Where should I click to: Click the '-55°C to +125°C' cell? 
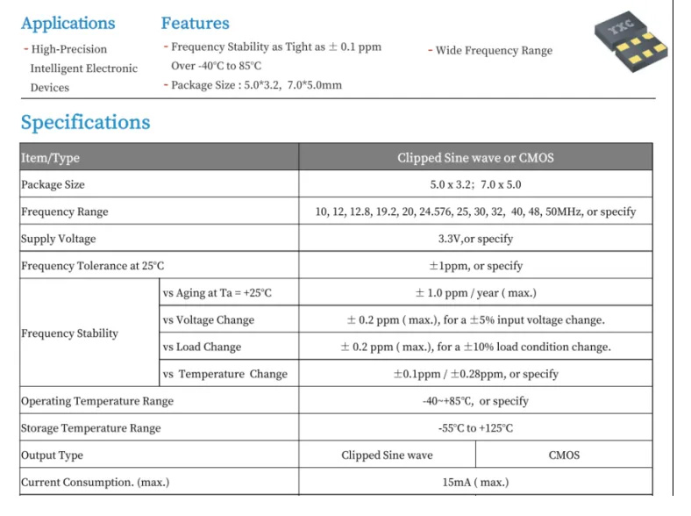pos(475,427)
